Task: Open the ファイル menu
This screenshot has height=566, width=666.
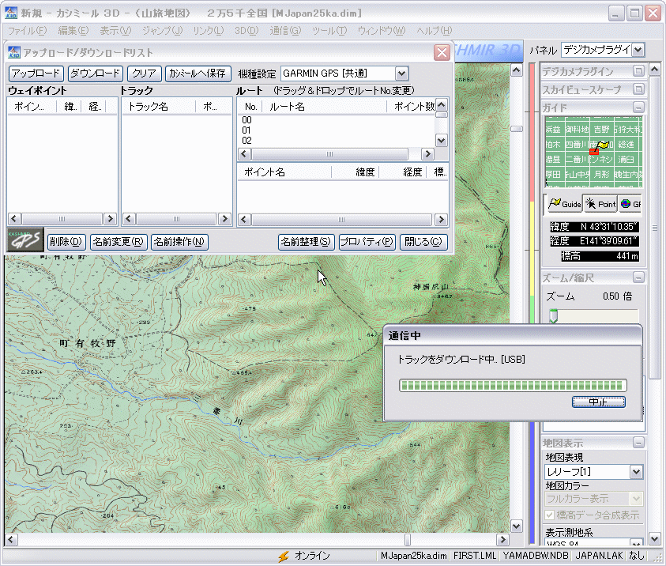Action: click(27, 31)
